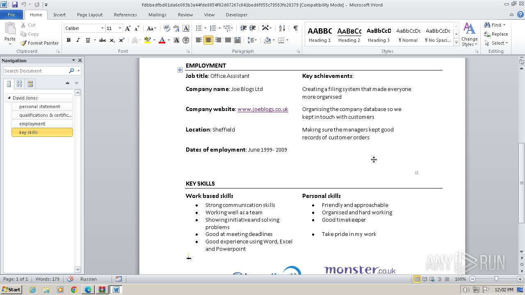
Task: Increase the paragraph indent
Action: [x=253, y=28]
